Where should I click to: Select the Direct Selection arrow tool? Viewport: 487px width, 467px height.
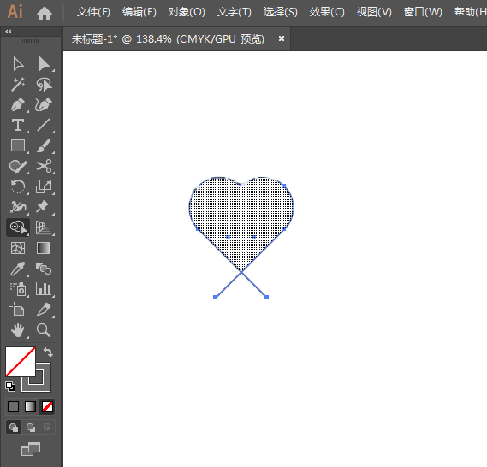coord(45,64)
